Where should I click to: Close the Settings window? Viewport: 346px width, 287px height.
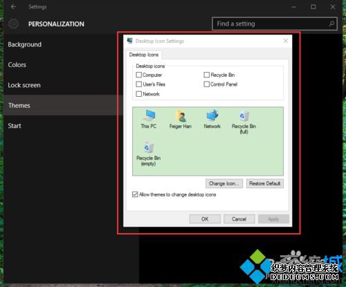pos(333,7)
